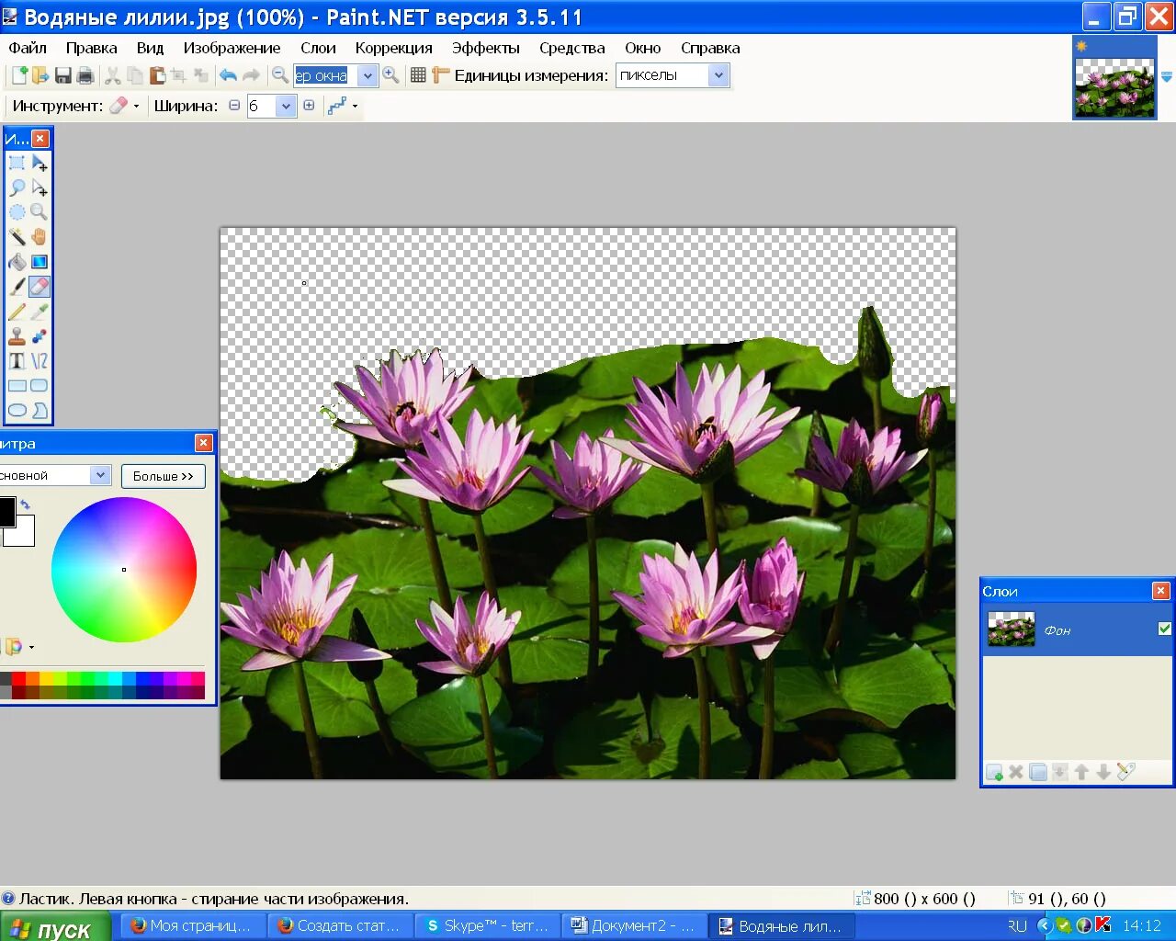Open the Эффекты menu
Viewport: 1176px width, 941px height.
[x=485, y=48]
